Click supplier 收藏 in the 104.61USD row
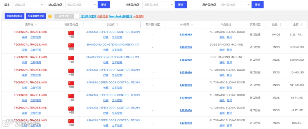The image size is (308, 129). coord(106,75)
